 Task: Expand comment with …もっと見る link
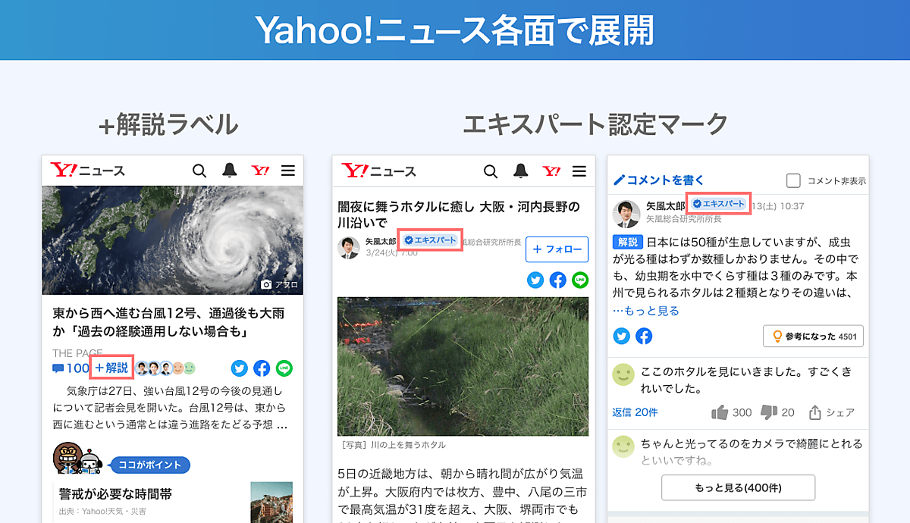click(x=646, y=311)
